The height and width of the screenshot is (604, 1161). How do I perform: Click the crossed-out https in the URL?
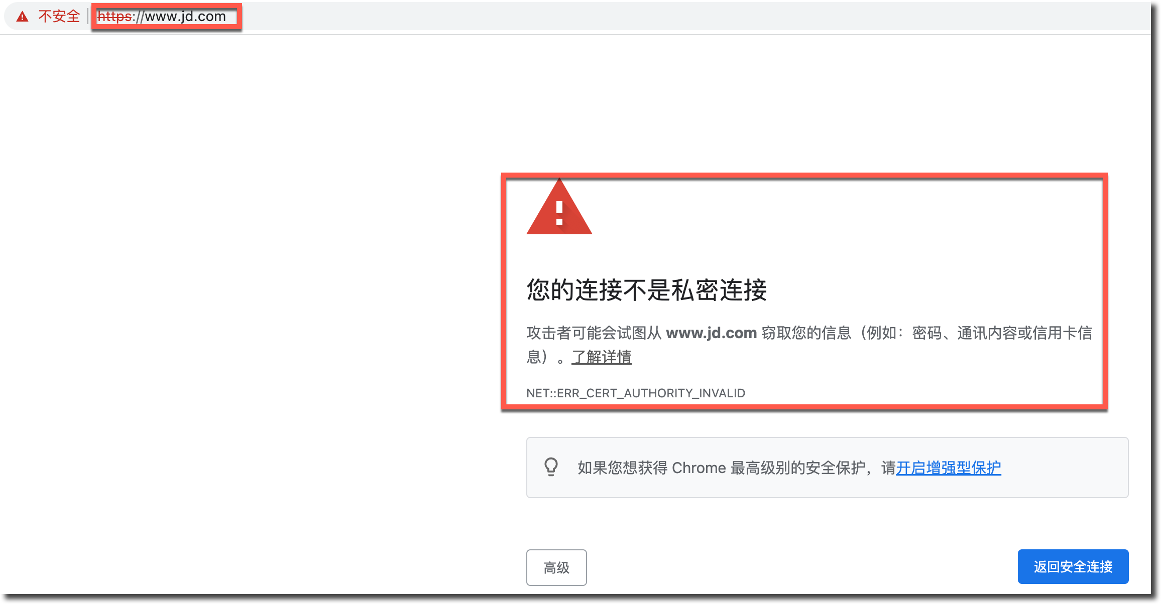[114, 17]
